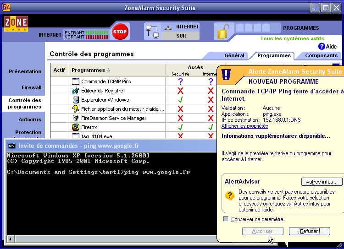Switch to the Général tab
Image resolution: width=344 pixels, height=249 pixels.
click(x=234, y=55)
